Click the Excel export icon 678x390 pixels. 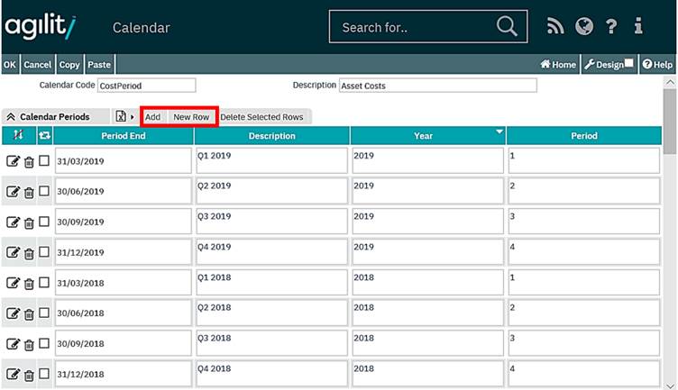pyautogui.click(x=121, y=117)
